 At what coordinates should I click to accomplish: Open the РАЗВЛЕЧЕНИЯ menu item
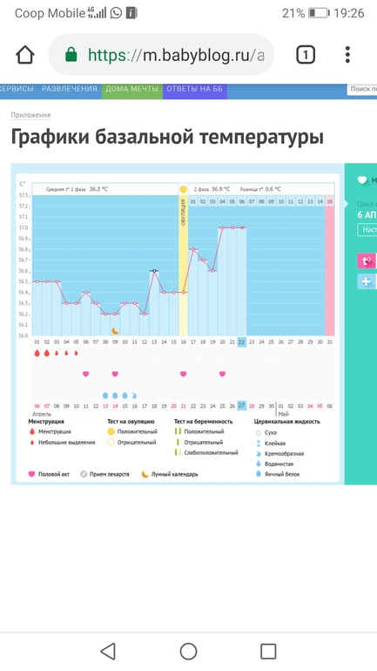click(x=70, y=89)
